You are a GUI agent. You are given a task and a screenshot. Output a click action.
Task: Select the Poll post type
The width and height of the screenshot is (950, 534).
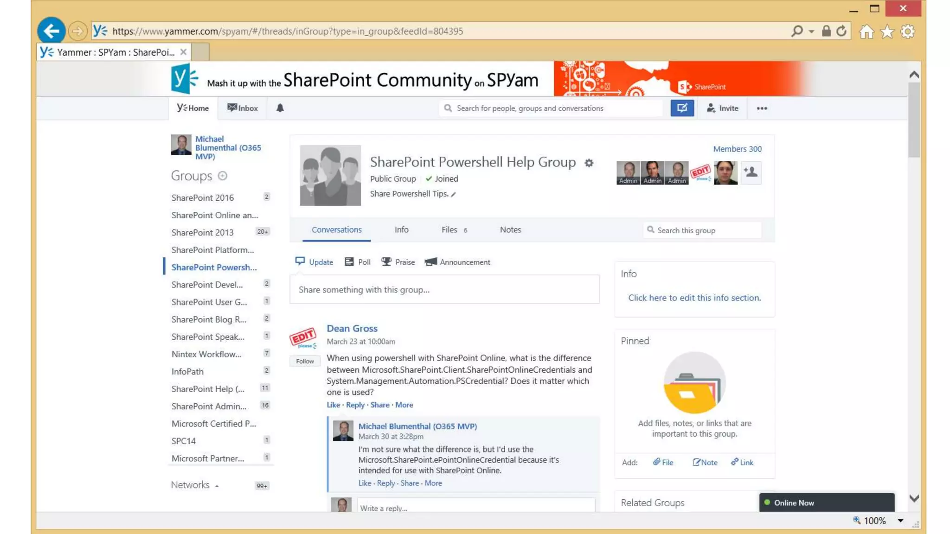[357, 262]
